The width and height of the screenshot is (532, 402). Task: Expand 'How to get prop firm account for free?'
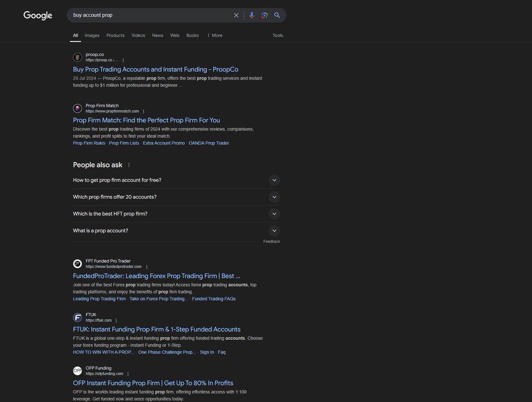[176, 180]
